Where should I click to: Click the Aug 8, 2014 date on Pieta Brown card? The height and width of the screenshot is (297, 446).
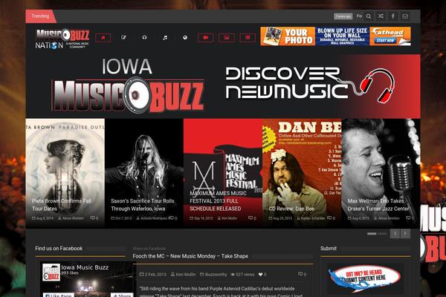(45, 218)
